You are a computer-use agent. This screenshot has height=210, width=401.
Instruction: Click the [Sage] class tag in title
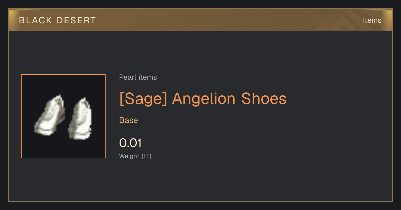pos(143,99)
